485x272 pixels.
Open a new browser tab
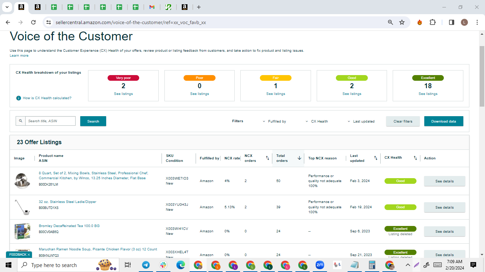(x=199, y=7)
